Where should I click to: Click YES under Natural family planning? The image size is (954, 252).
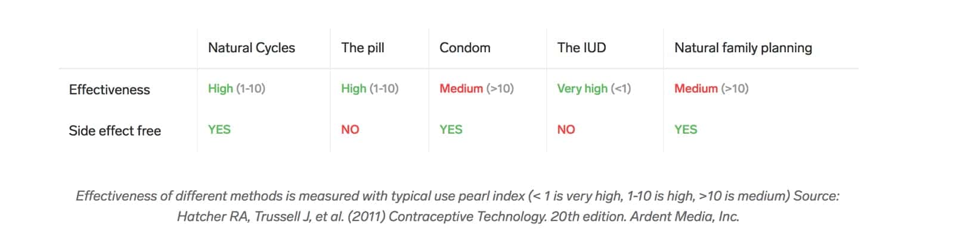point(686,130)
